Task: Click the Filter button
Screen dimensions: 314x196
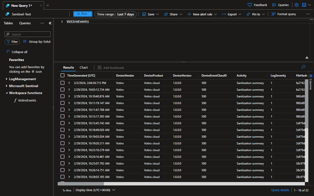Action: click(x=12, y=41)
